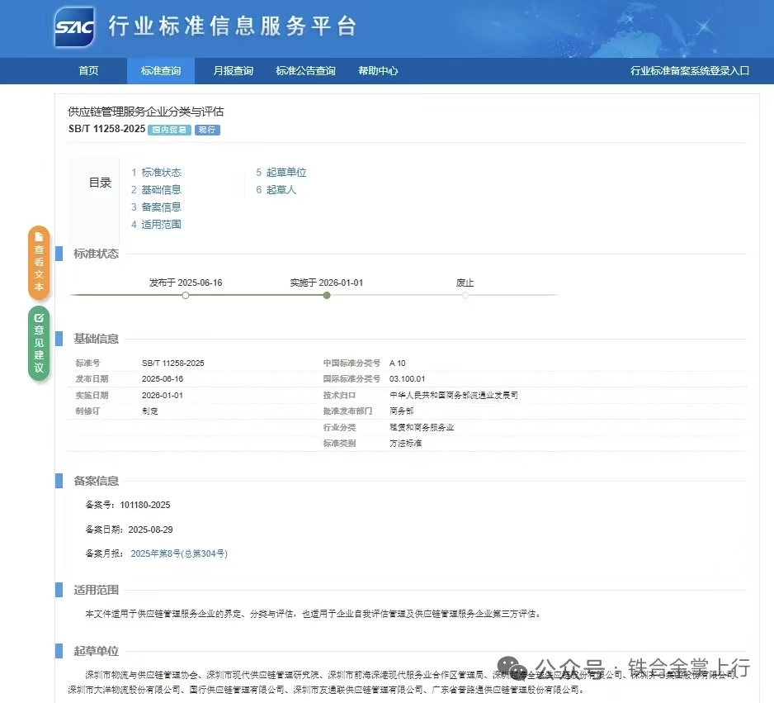Open the 意见建议 green side button
This screenshot has height=703, width=774.
tap(39, 344)
